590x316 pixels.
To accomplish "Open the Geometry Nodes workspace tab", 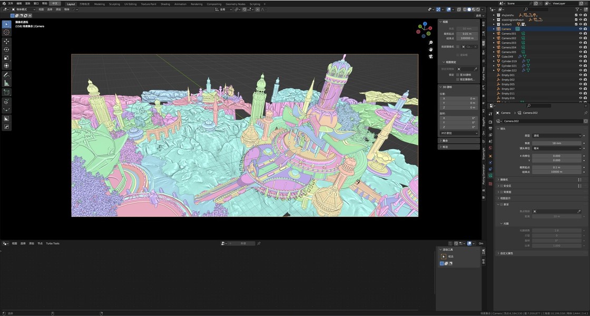I will pos(235,4).
